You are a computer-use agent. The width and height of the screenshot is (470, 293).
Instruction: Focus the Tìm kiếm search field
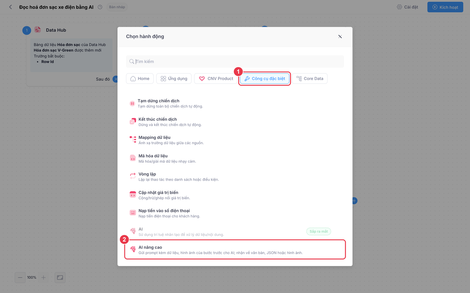click(235, 62)
